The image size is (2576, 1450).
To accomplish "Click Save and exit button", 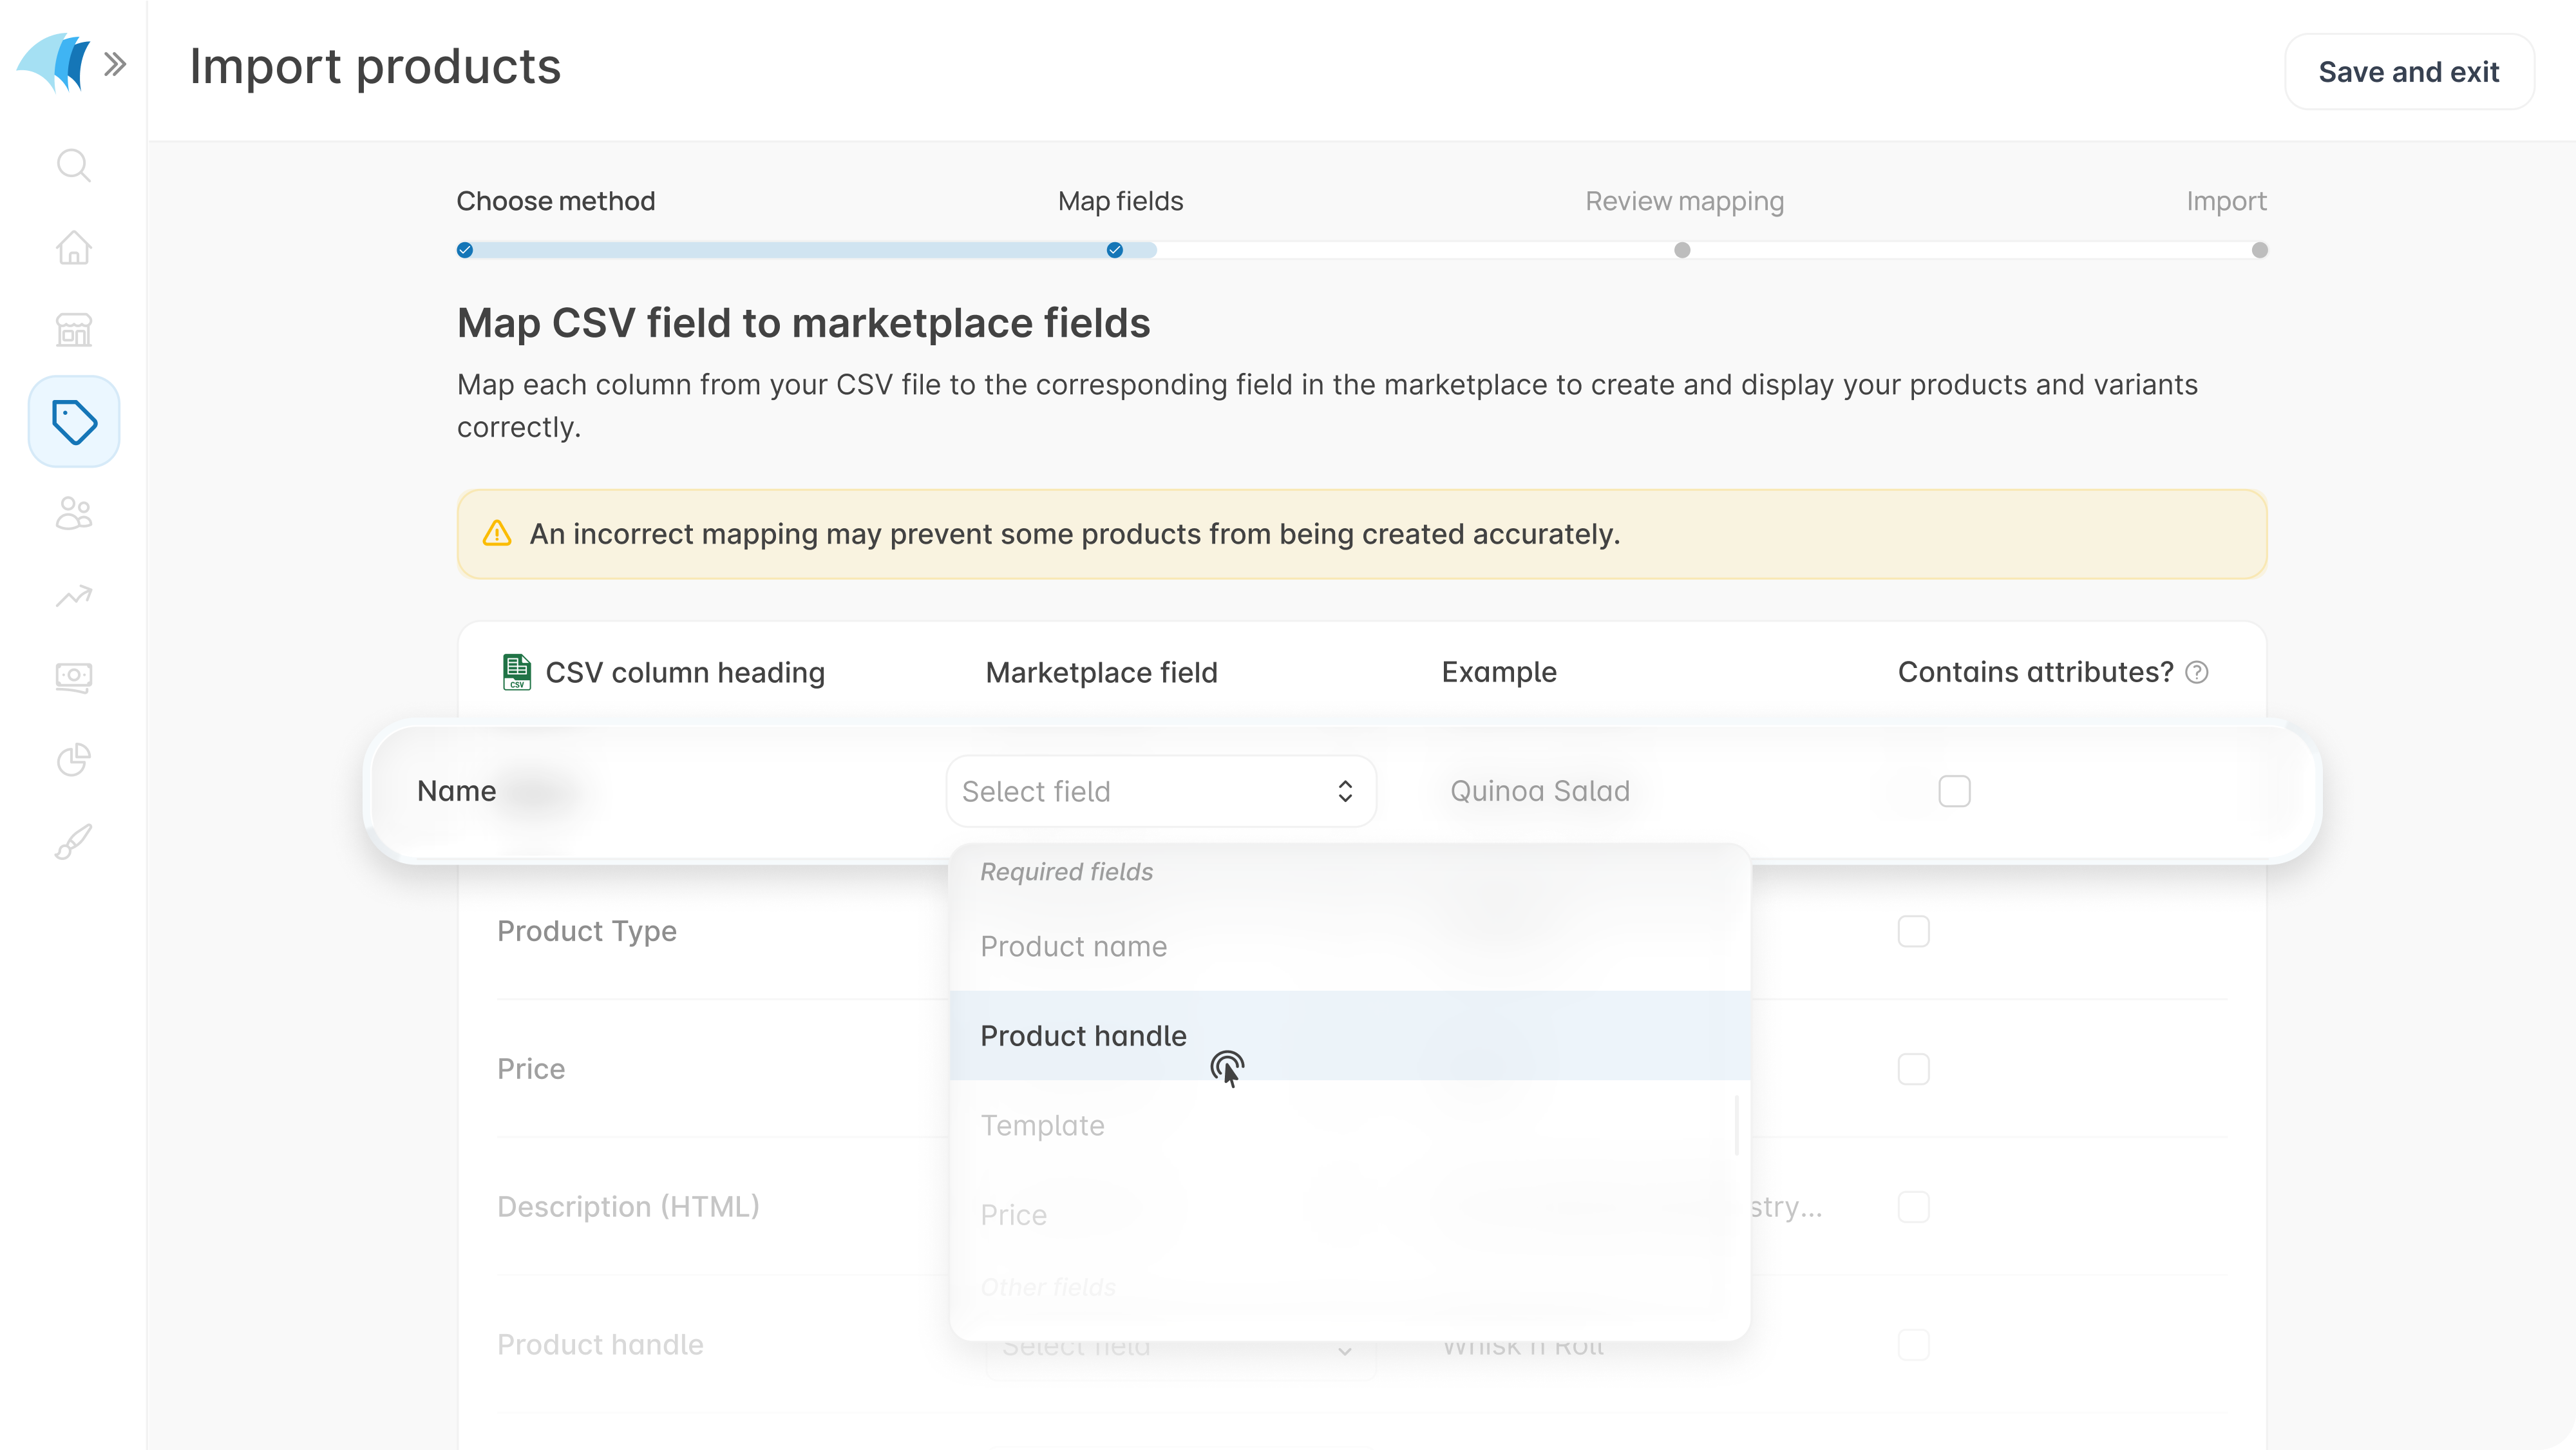I will tap(2408, 72).
